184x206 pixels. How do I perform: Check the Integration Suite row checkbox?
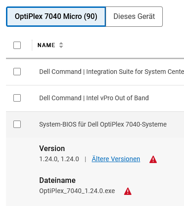click(17, 72)
